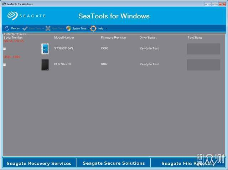Click the SATA - PATA group label
Viewport: 228px width, 170px height.
point(14,41)
